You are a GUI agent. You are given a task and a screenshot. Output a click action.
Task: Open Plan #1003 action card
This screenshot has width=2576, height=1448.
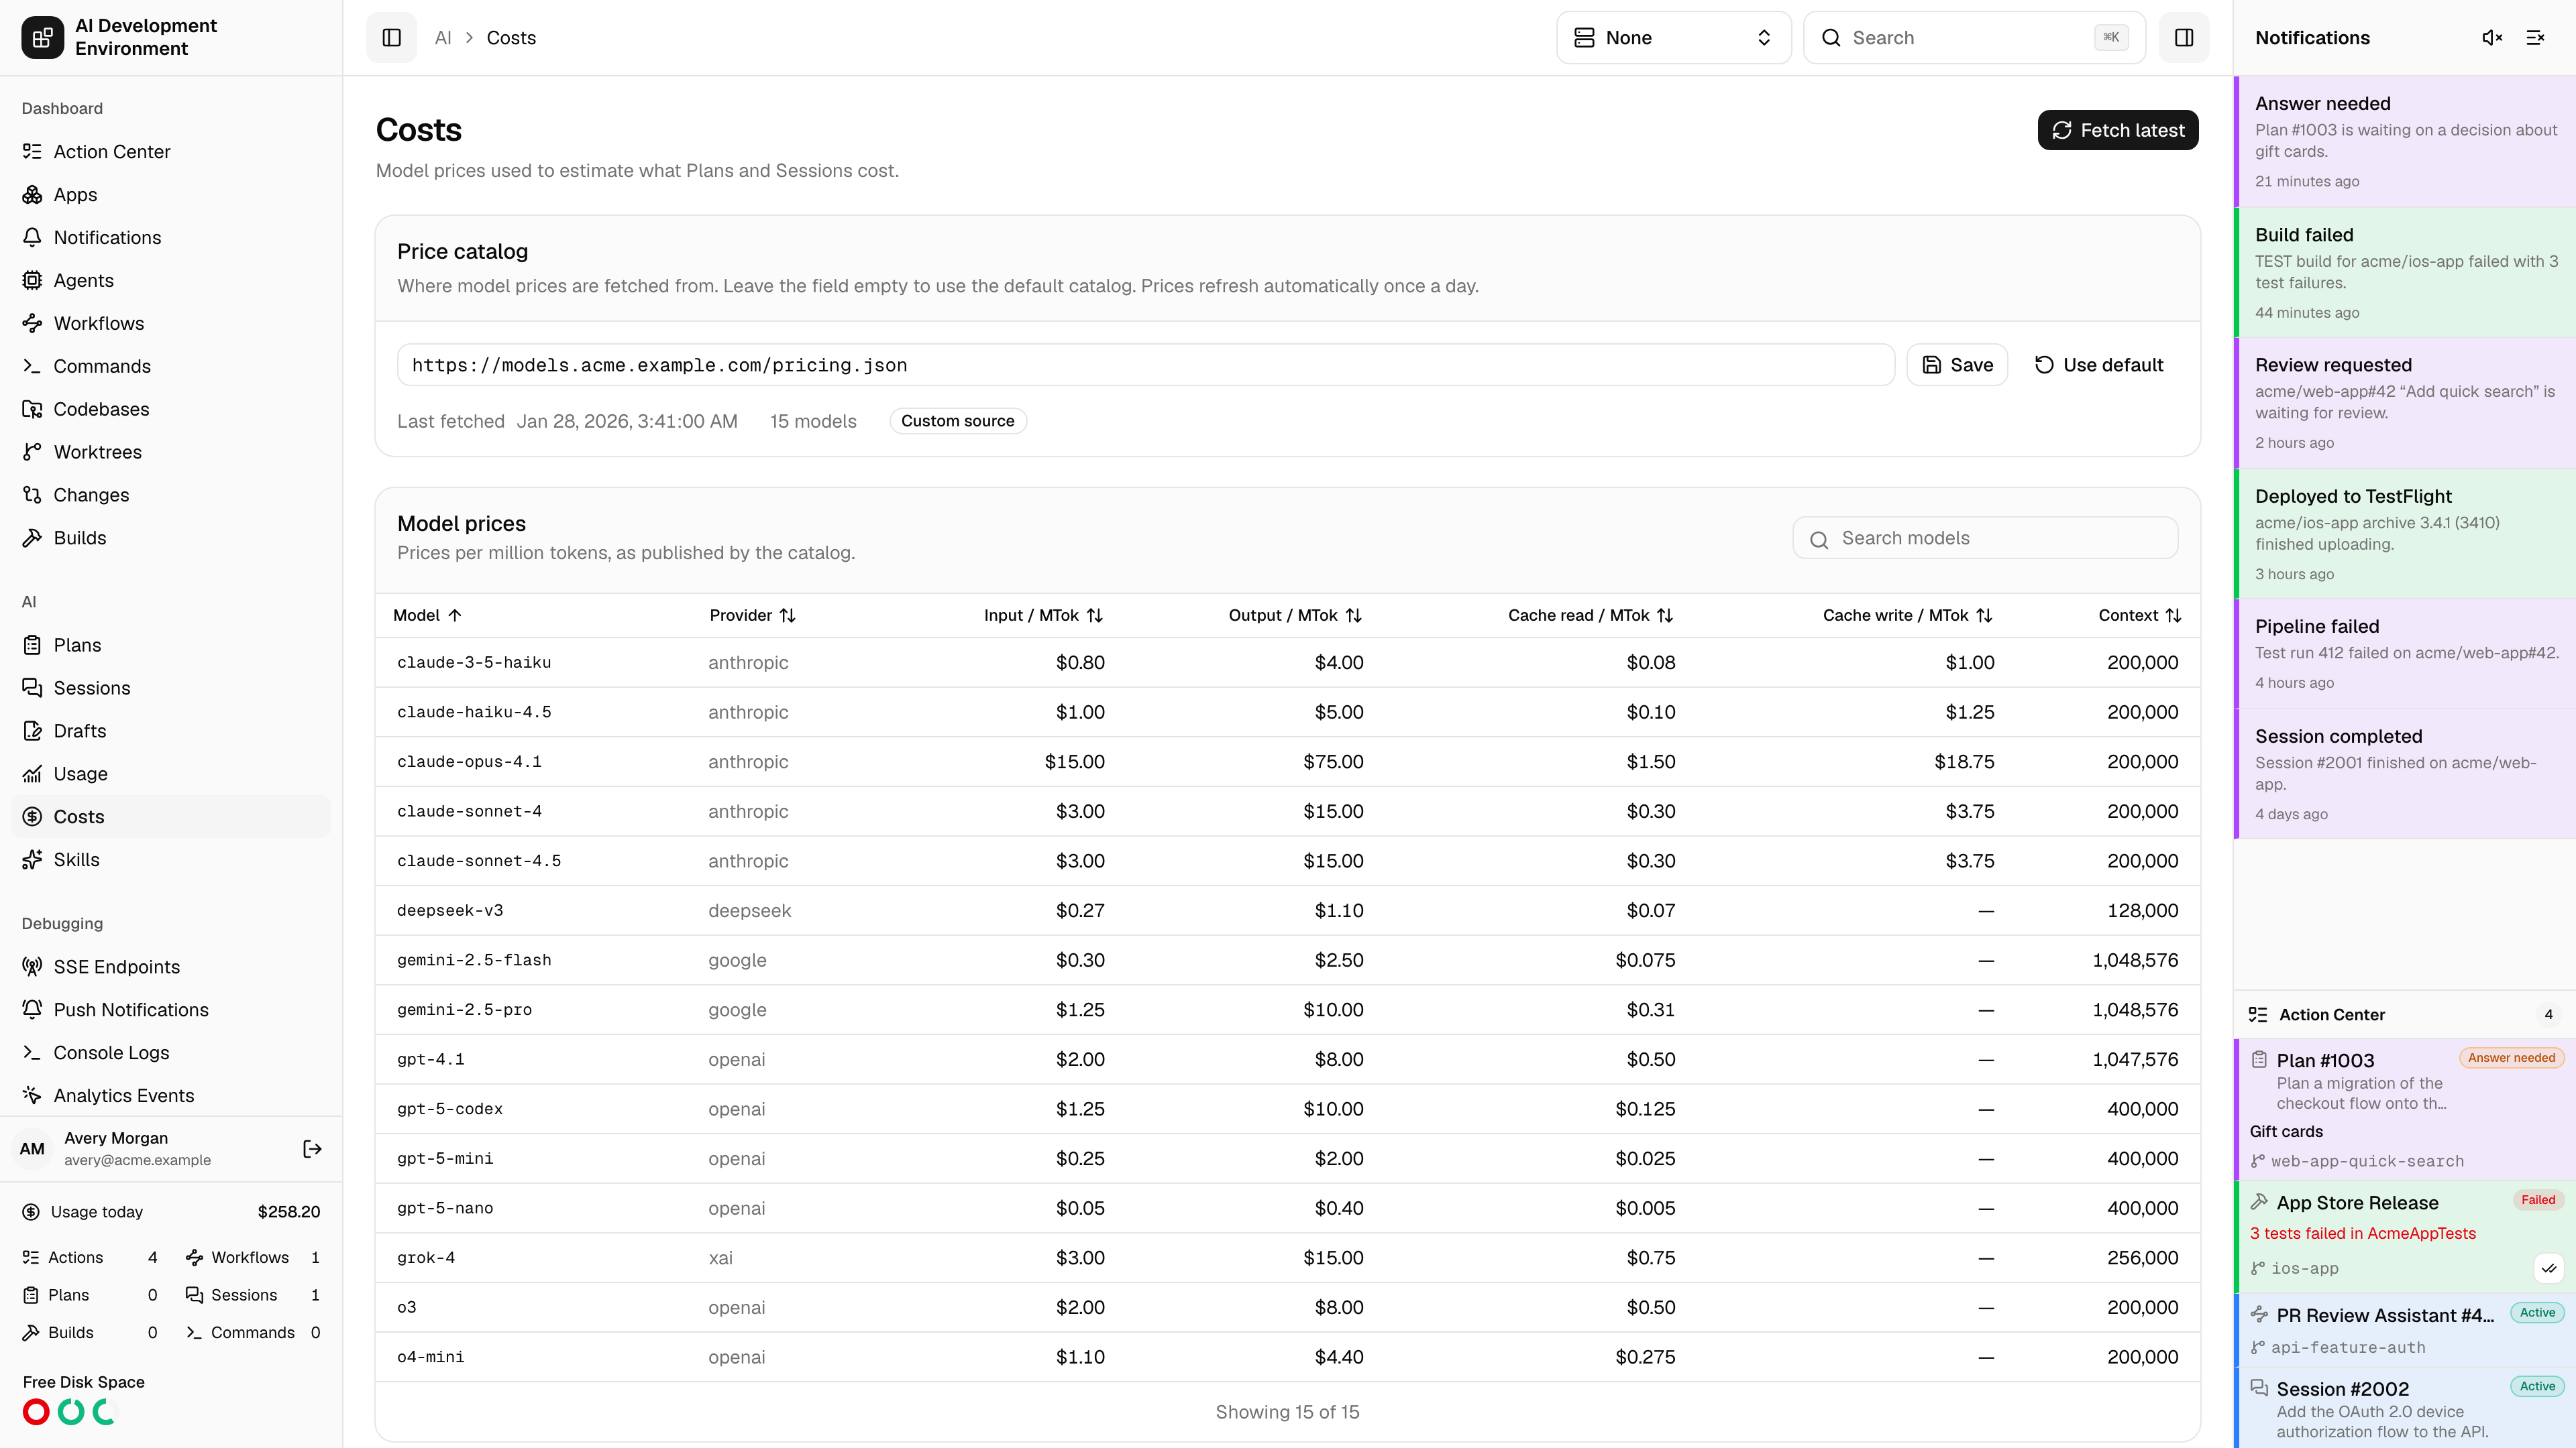click(x=2406, y=1109)
